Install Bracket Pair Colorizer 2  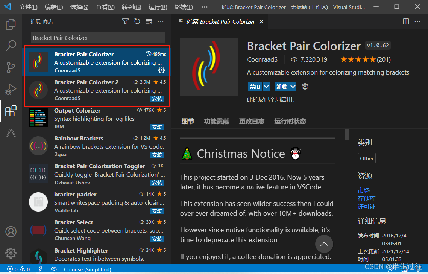point(157,99)
